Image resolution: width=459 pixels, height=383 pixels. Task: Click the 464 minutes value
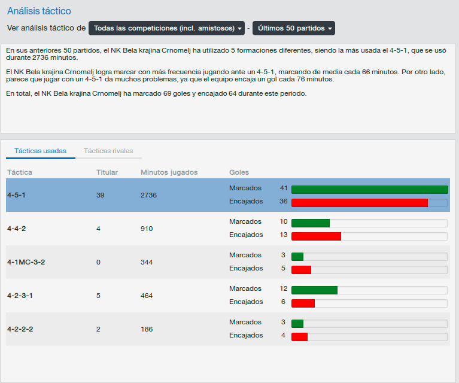(x=147, y=296)
